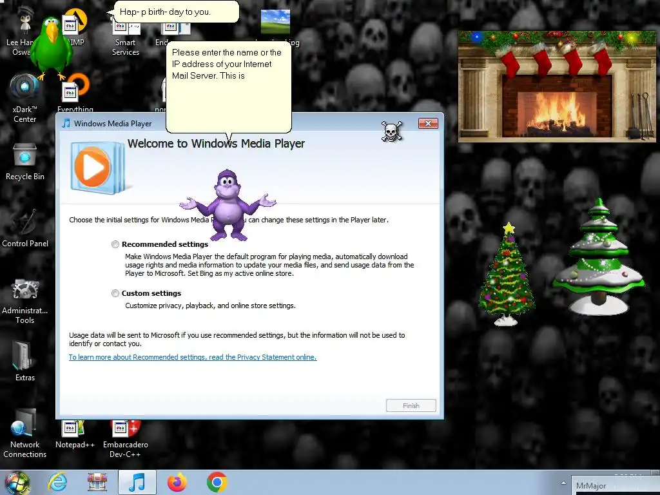Image resolution: width=660 pixels, height=495 pixels.
Task: Click the mail server speech balloon
Action: click(229, 88)
